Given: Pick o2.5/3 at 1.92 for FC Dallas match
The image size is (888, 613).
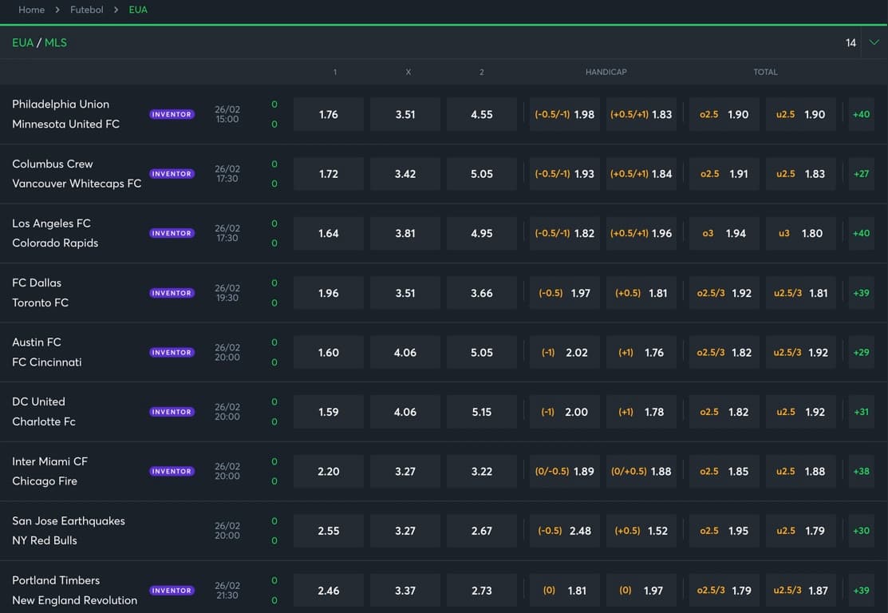Looking at the screenshot, I should click(724, 293).
